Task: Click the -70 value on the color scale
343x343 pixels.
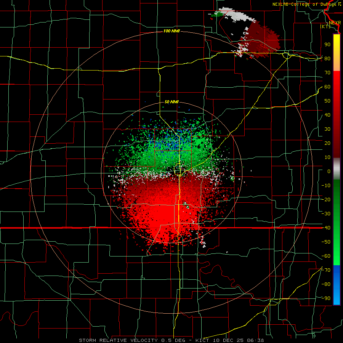Action: [326, 270]
